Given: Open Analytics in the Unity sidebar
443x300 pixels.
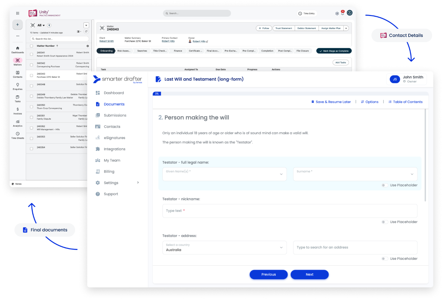Looking at the screenshot, I should point(18,122).
